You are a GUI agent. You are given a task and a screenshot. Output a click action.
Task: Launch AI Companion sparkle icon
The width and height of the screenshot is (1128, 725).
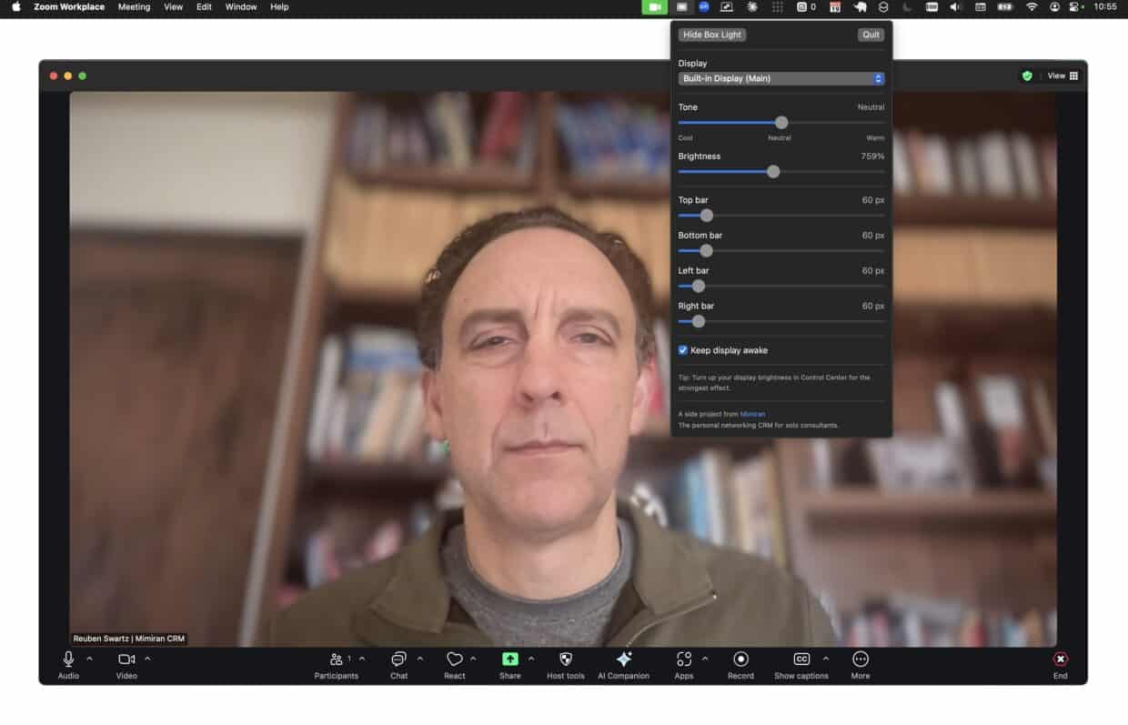pyautogui.click(x=623, y=660)
